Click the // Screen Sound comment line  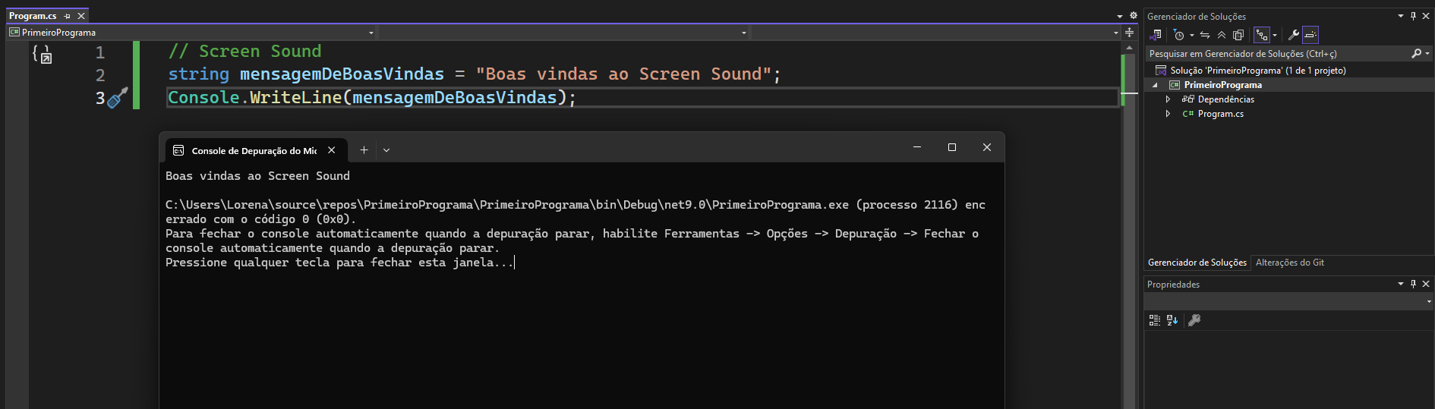tap(244, 51)
